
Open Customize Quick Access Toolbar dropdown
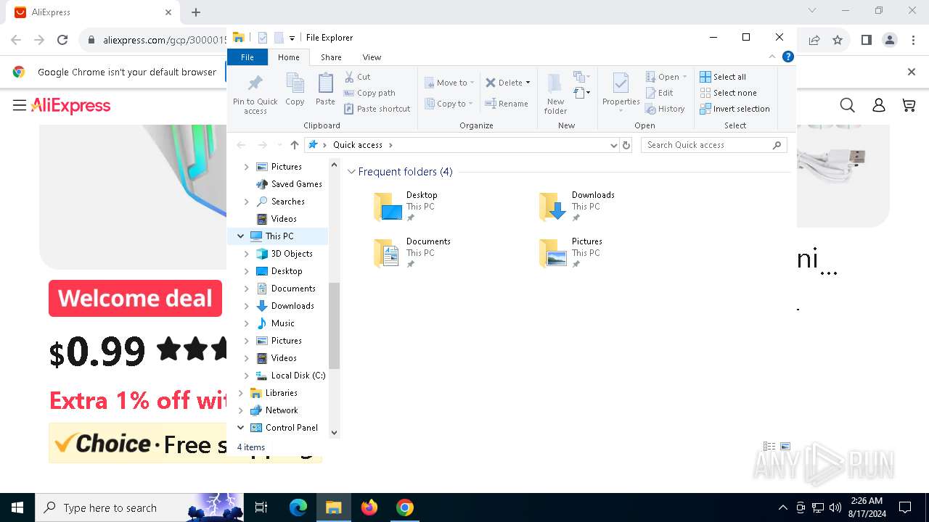[x=292, y=38]
